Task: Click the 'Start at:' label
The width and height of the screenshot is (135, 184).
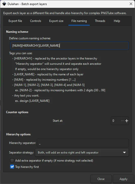Action: [x=58, y=121]
